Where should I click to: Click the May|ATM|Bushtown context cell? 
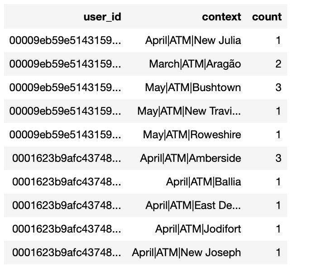(193, 87)
